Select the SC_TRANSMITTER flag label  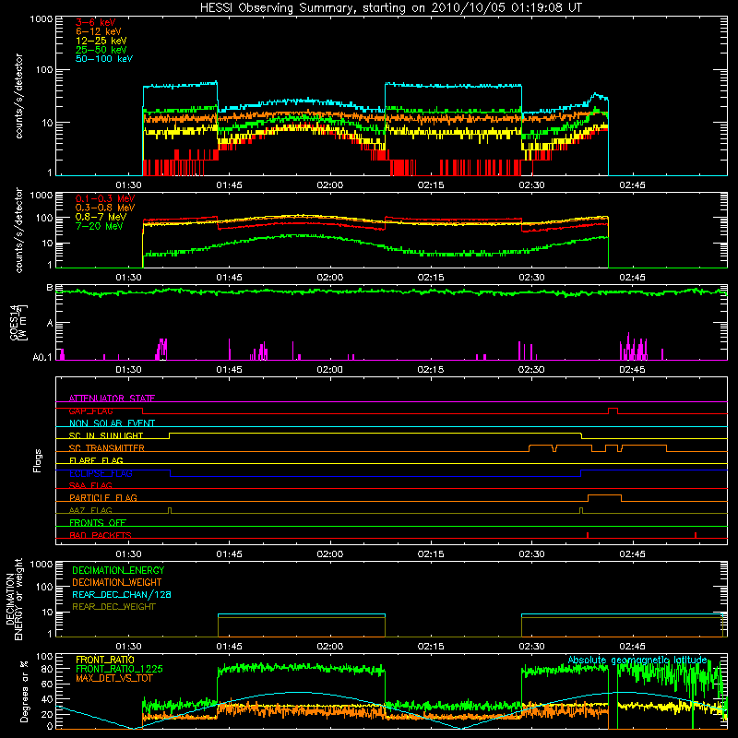click(107, 448)
